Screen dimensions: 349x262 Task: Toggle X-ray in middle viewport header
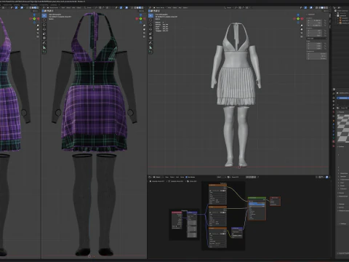pyautogui.click(x=132, y=8)
